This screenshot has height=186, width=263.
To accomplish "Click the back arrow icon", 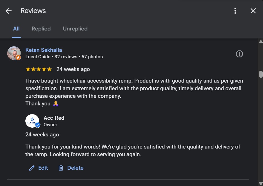I will 9,11.
